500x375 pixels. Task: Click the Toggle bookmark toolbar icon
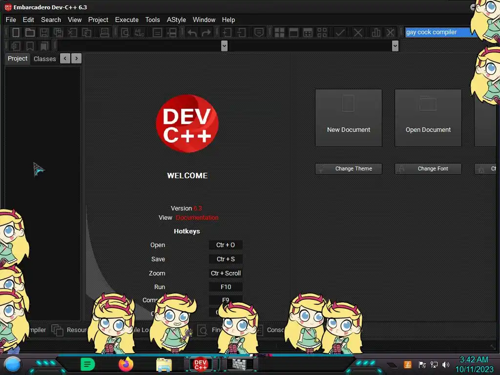coord(30,46)
